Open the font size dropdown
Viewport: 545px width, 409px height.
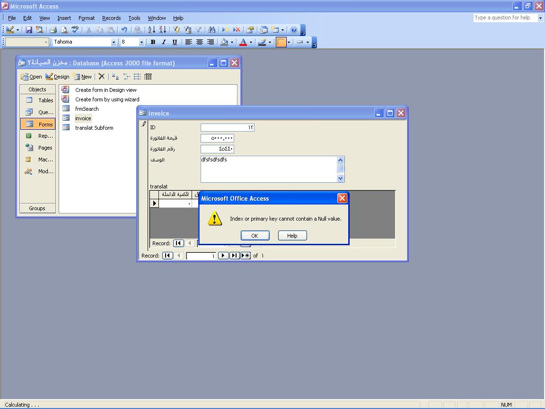click(x=141, y=42)
